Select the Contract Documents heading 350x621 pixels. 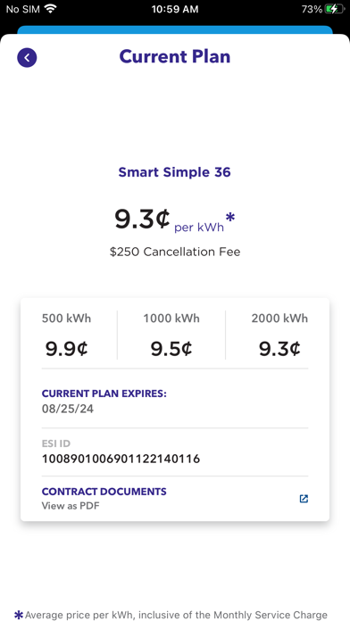104,492
